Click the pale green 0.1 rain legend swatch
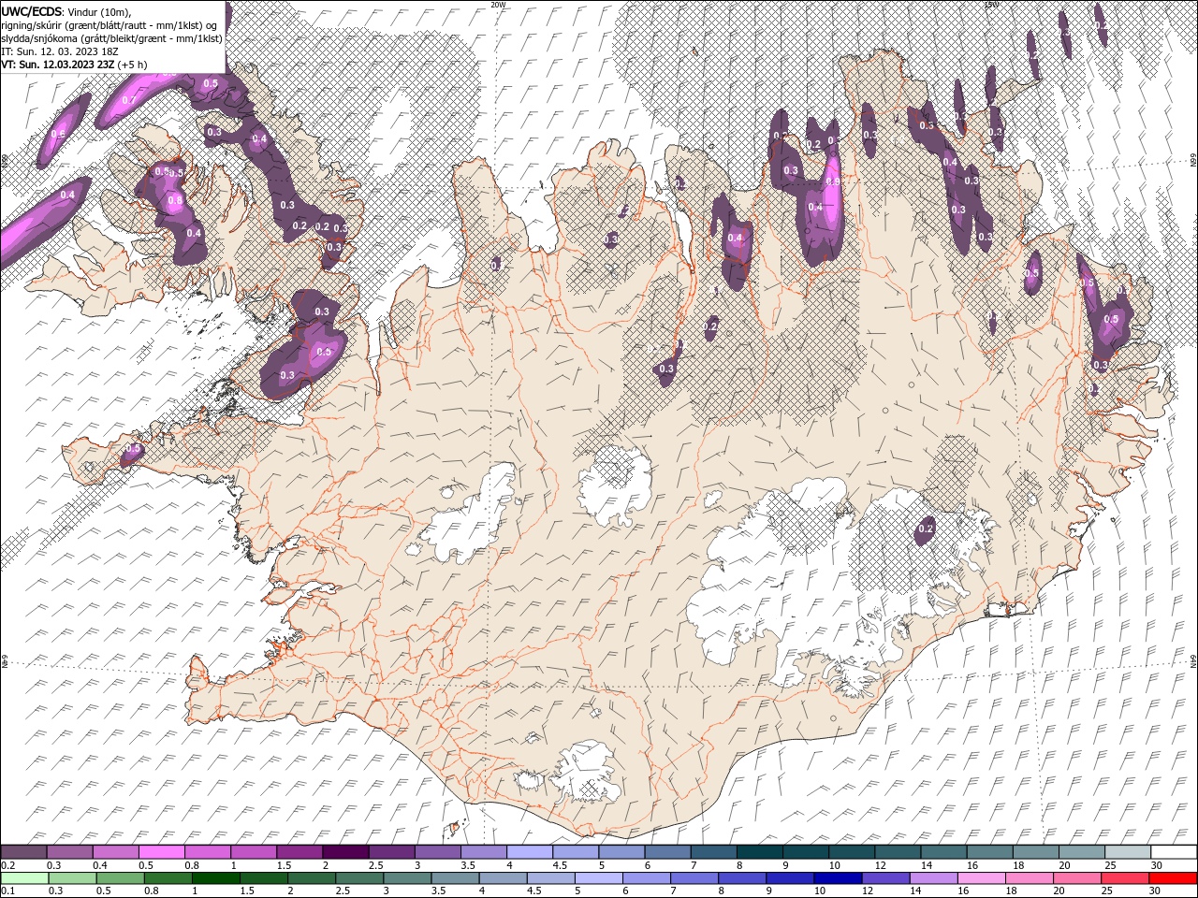This screenshot has width=1198, height=898. (24, 878)
